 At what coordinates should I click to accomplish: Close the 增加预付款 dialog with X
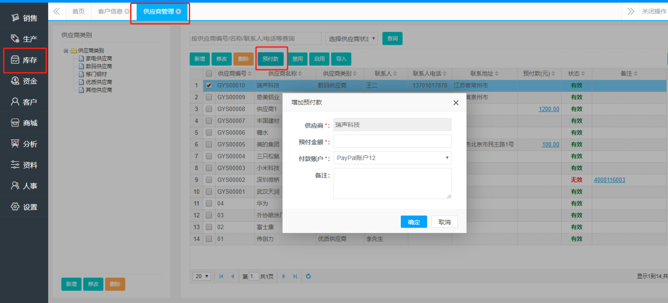(456, 103)
